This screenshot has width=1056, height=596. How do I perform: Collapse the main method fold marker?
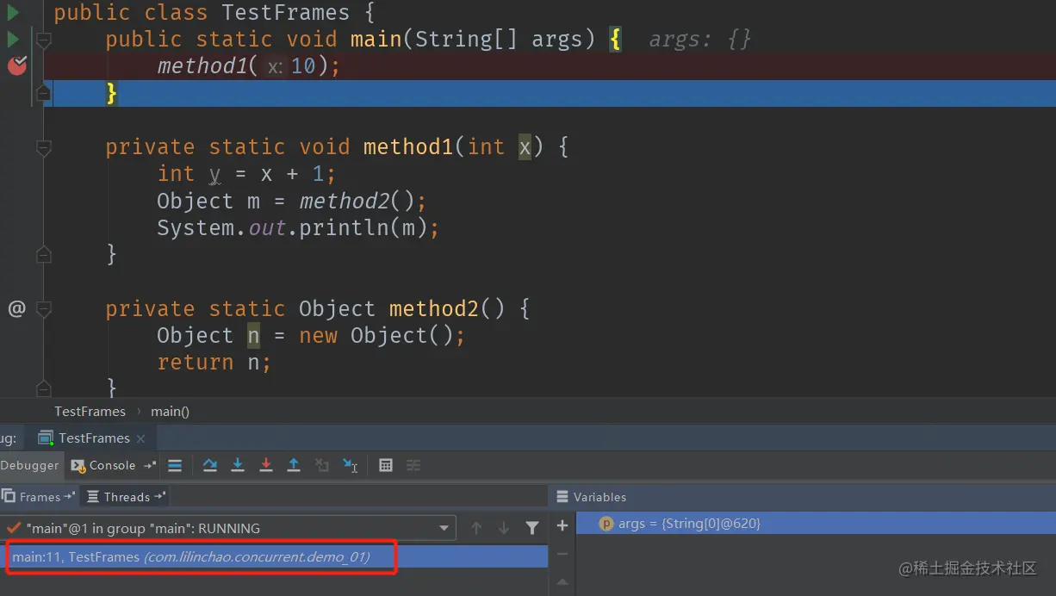click(x=43, y=40)
